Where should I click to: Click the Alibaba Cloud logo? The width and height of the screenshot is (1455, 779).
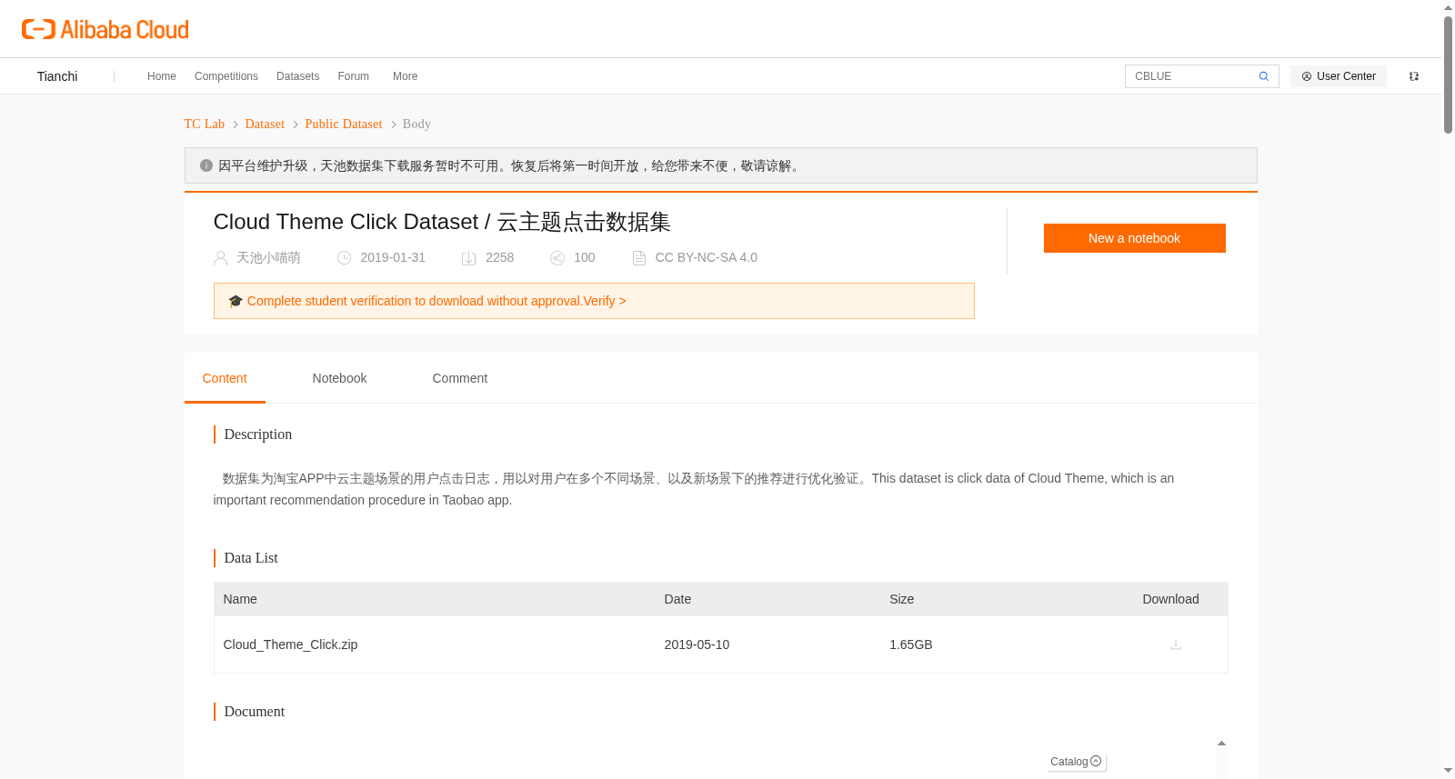click(105, 29)
